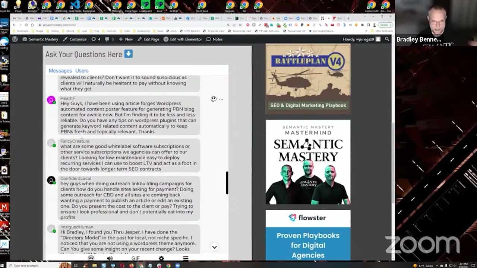Viewport: 477px width, 268px height.
Task: Click emoji reaction icon on HeathF message
Action: [x=214, y=99]
